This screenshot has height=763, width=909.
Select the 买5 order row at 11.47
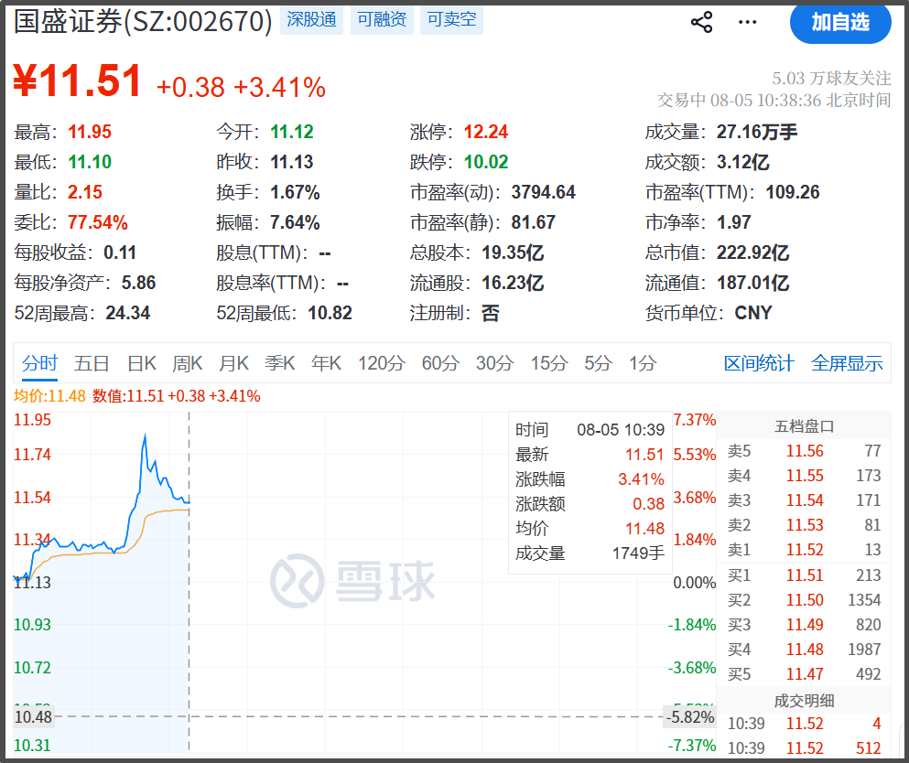(x=804, y=674)
